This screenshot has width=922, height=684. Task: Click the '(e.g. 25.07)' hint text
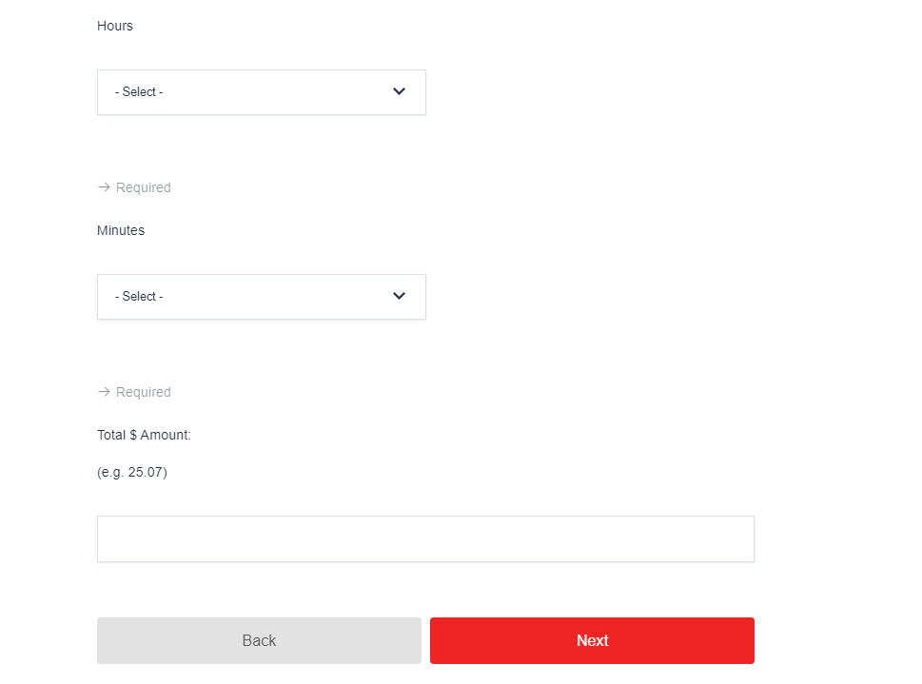coord(130,471)
